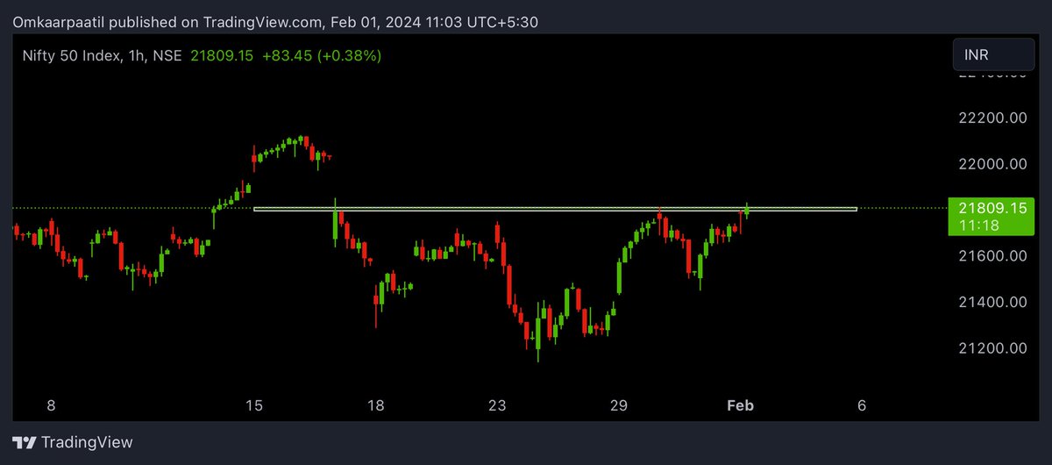The image size is (1052, 465).
Task: Click the TradingView logo at bottom left
Action: click(x=73, y=443)
